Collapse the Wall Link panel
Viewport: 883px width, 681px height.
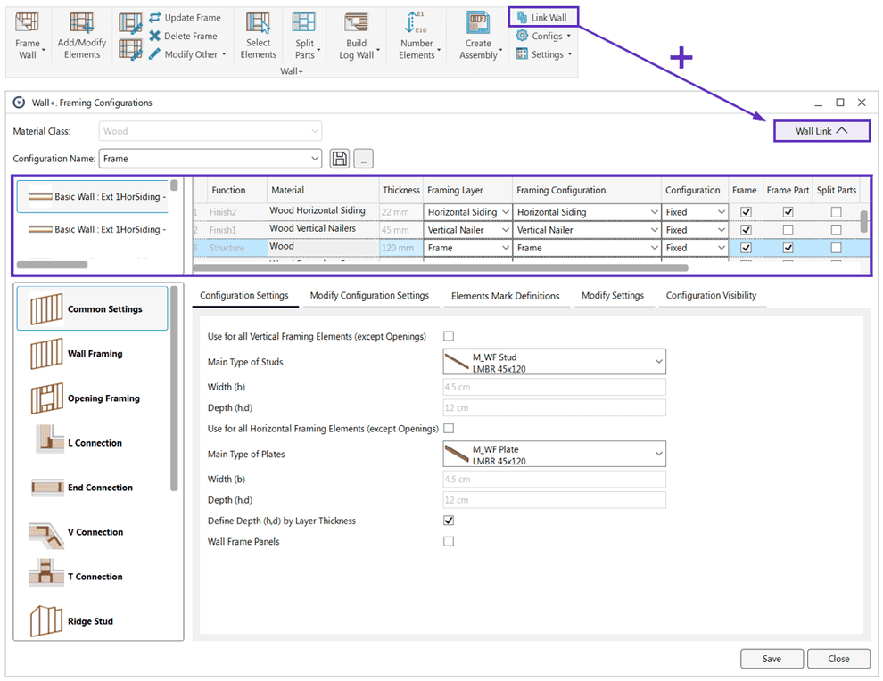[x=821, y=131]
